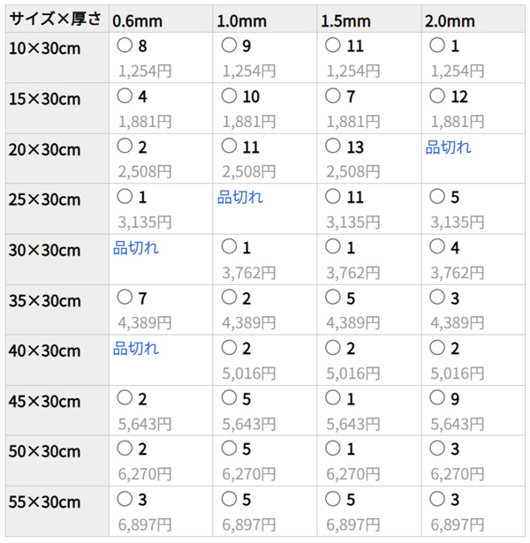The width and height of the screenshot is (530, 543).
Task: Select 10×30cm 2.0mm radio button
Action: tap(436, 45)
